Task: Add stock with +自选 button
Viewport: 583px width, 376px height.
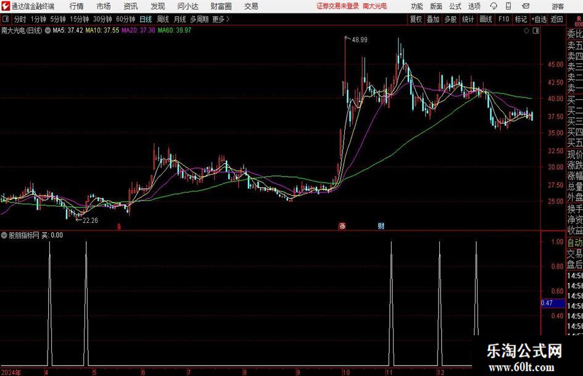Action: 539,19
